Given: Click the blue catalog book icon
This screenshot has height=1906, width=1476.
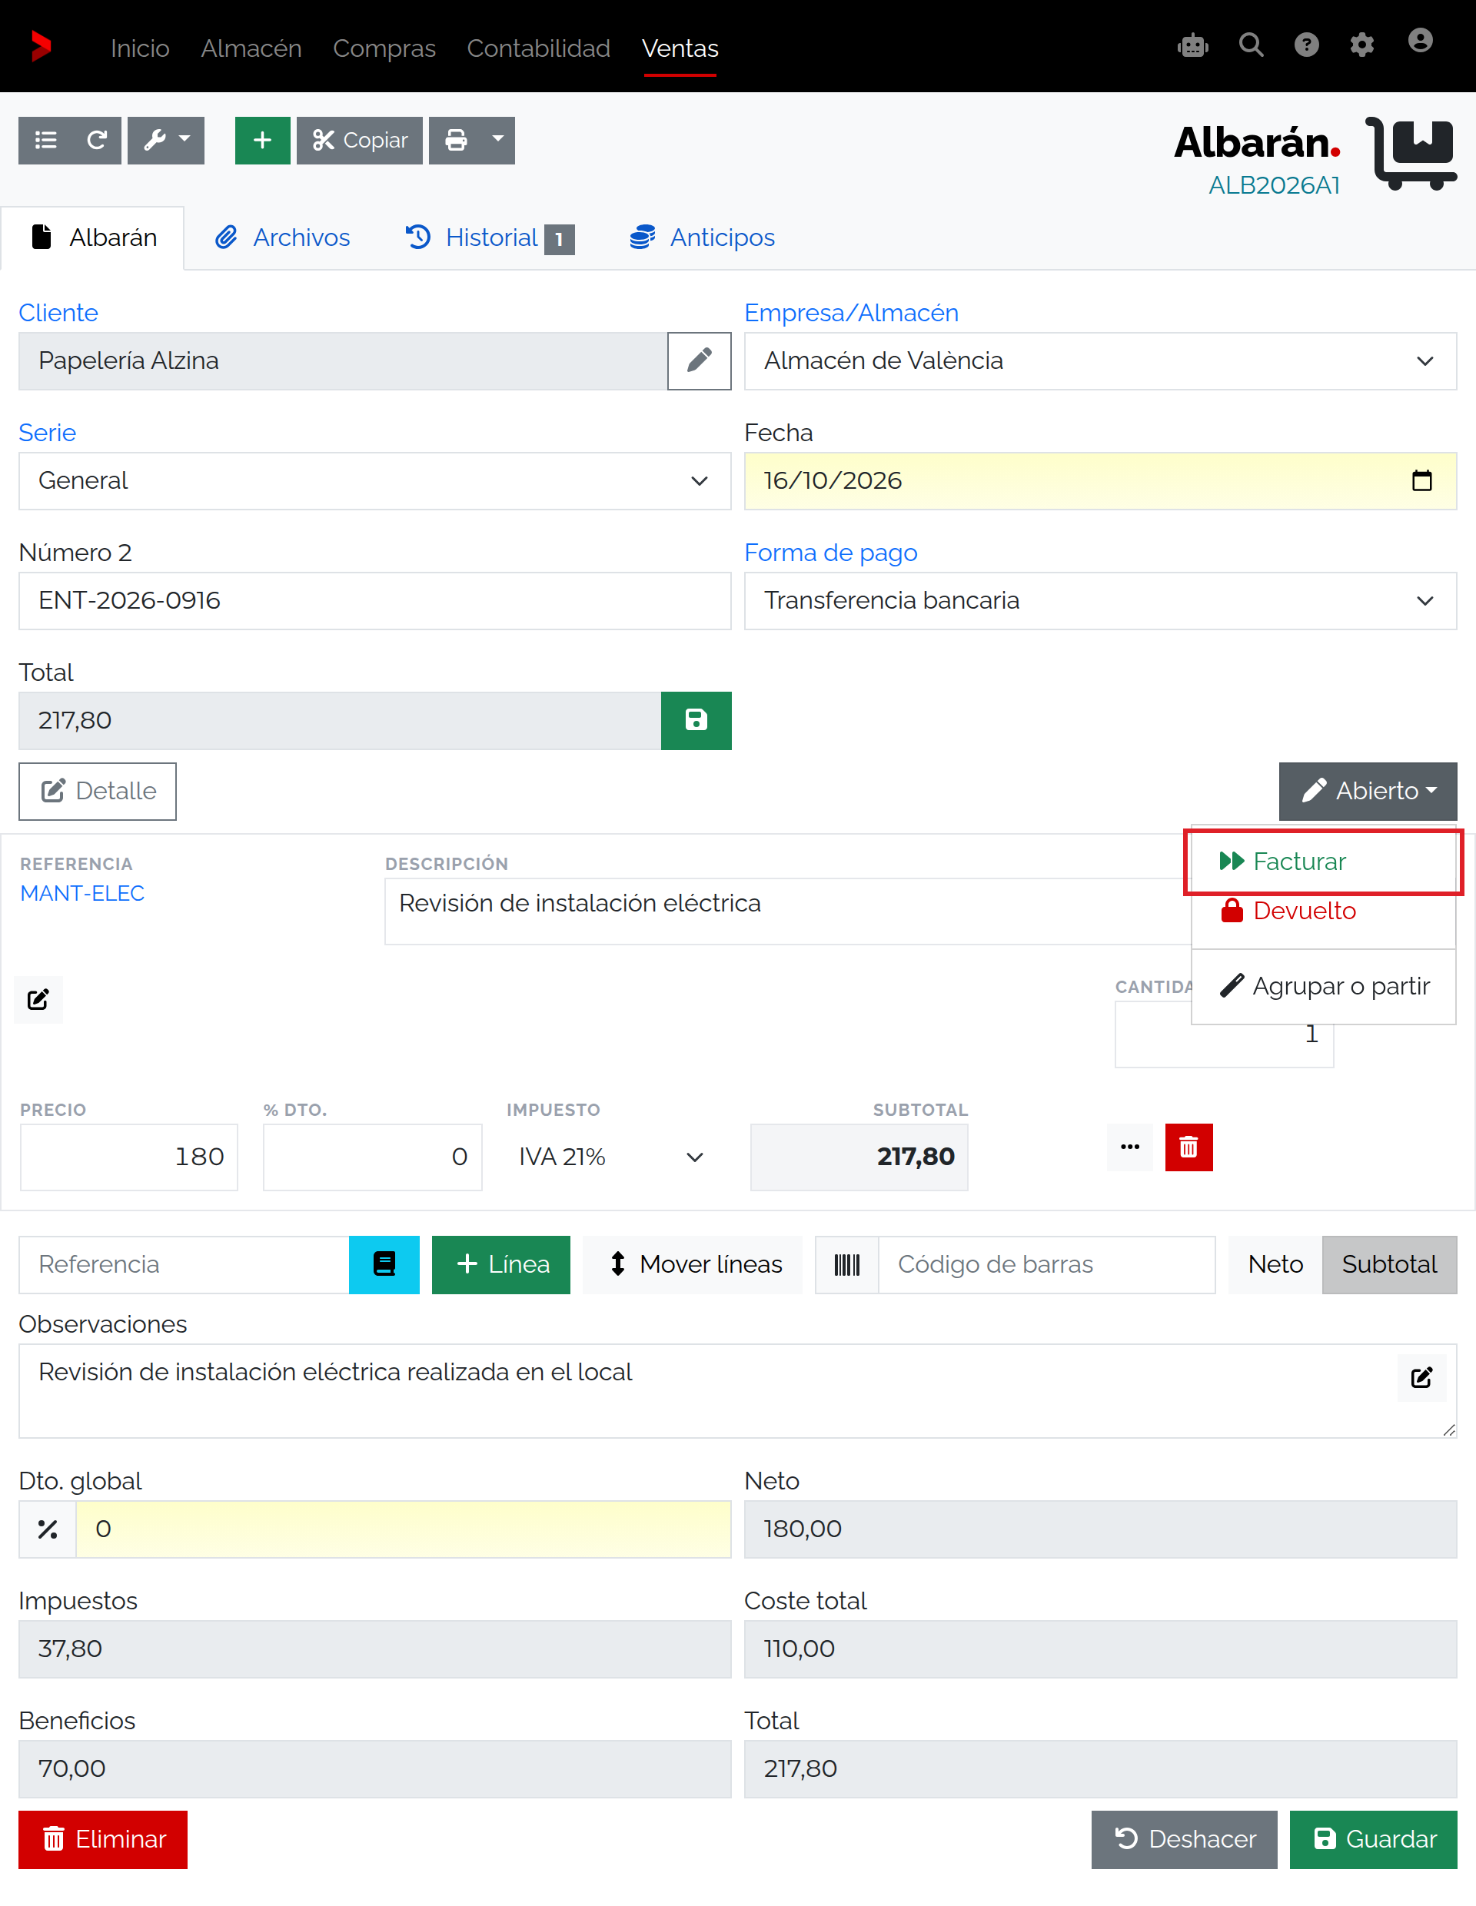Looking at the screenshot, I should [x=384, y=1263].
